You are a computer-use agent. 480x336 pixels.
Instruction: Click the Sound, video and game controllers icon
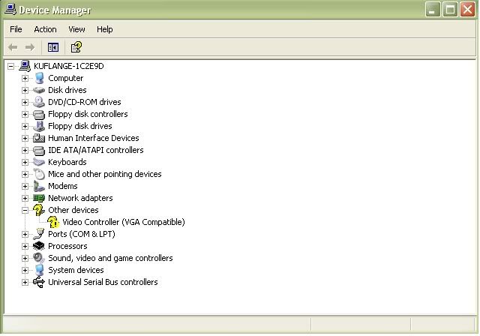(39, 258)
